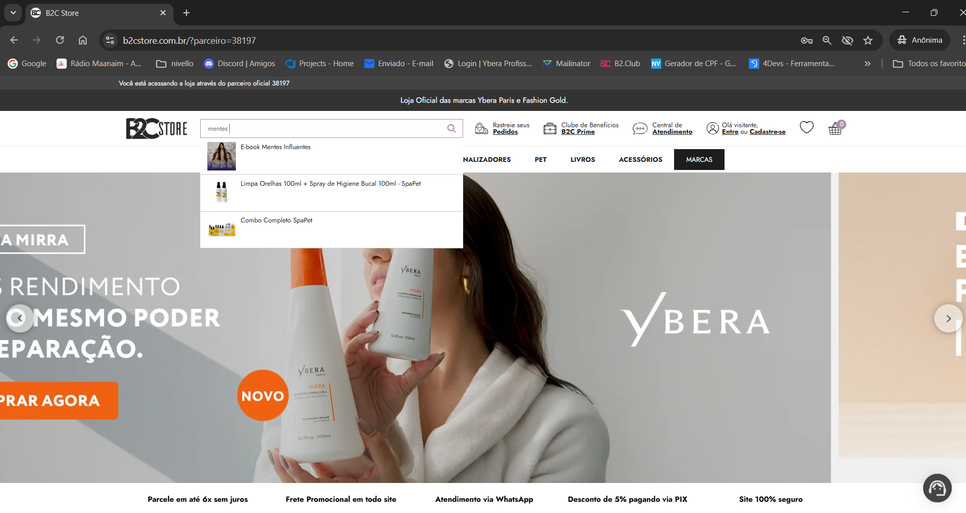
Task: Show the previous banner slide arrow
Action: [x=20, y=319]
